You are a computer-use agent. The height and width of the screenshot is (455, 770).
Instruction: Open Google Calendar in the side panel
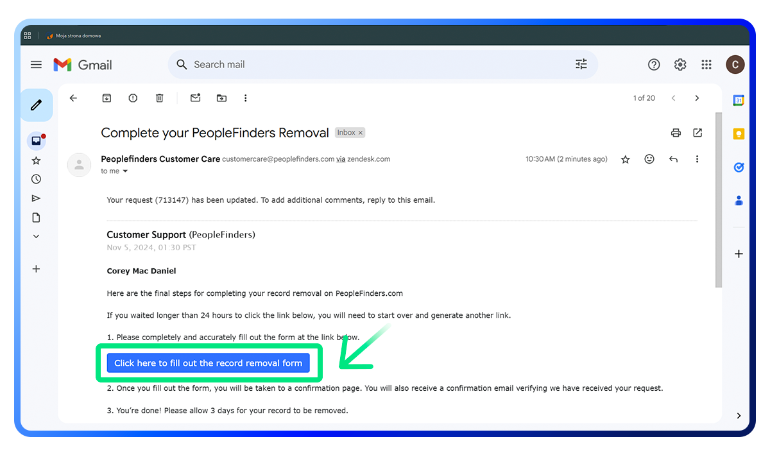[x=739, y=100]
